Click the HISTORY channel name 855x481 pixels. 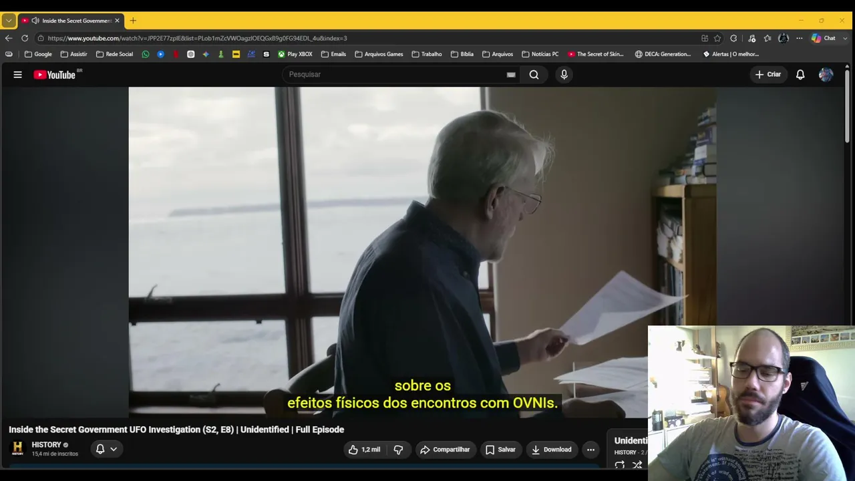point(46,445)
